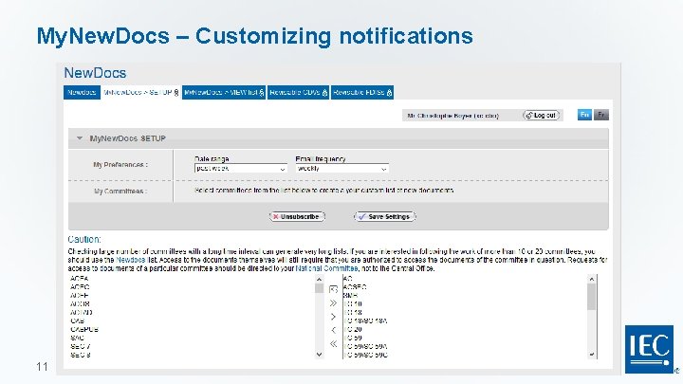683x384 pixels.
Task: Select ACSEC in the right list
Action: point(355,287)
